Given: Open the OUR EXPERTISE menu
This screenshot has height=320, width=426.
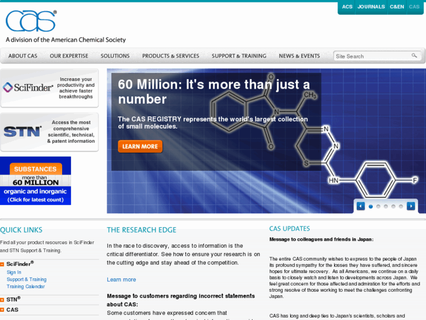Looking at the screenshot, I should (69, 56).
